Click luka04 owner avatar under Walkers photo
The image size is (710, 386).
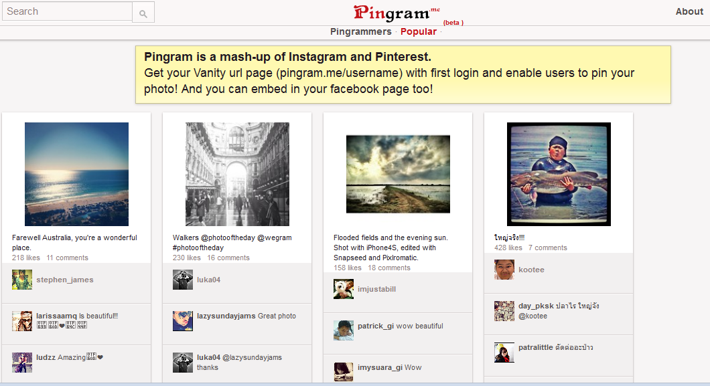[183, 280]
